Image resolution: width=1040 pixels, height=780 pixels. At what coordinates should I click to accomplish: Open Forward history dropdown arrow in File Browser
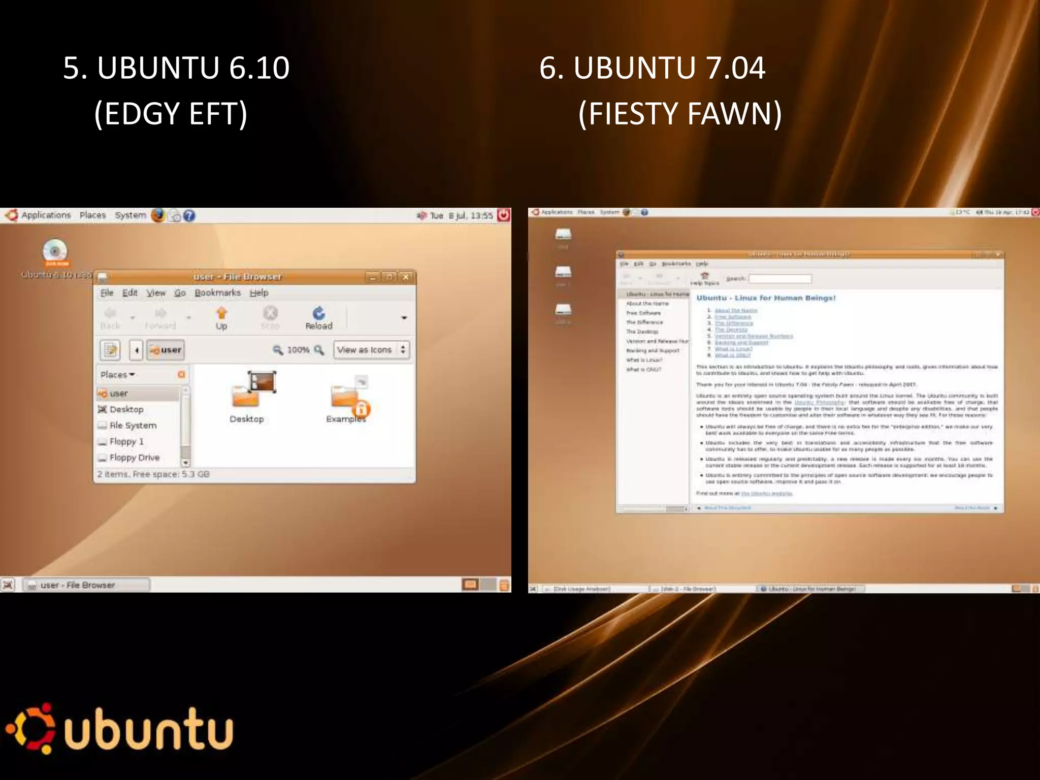click(x=188, y=318)
